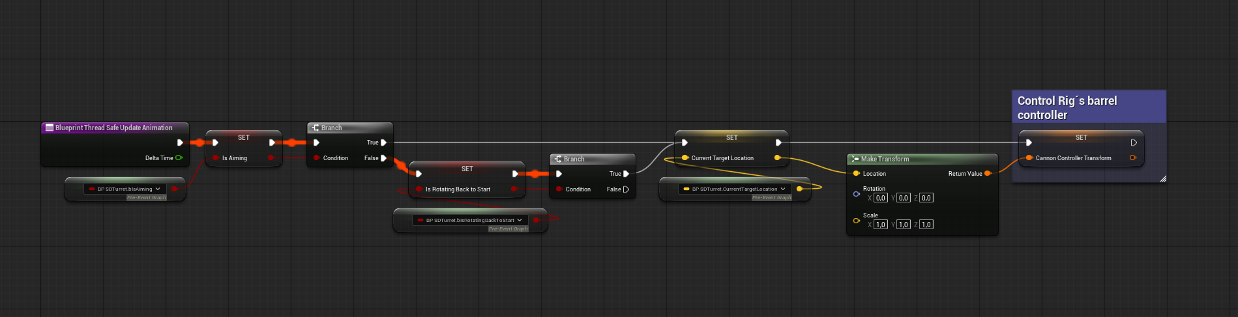Click the Make Transform node icon
The image size is (1238, 317).
[x=855, y=159]
